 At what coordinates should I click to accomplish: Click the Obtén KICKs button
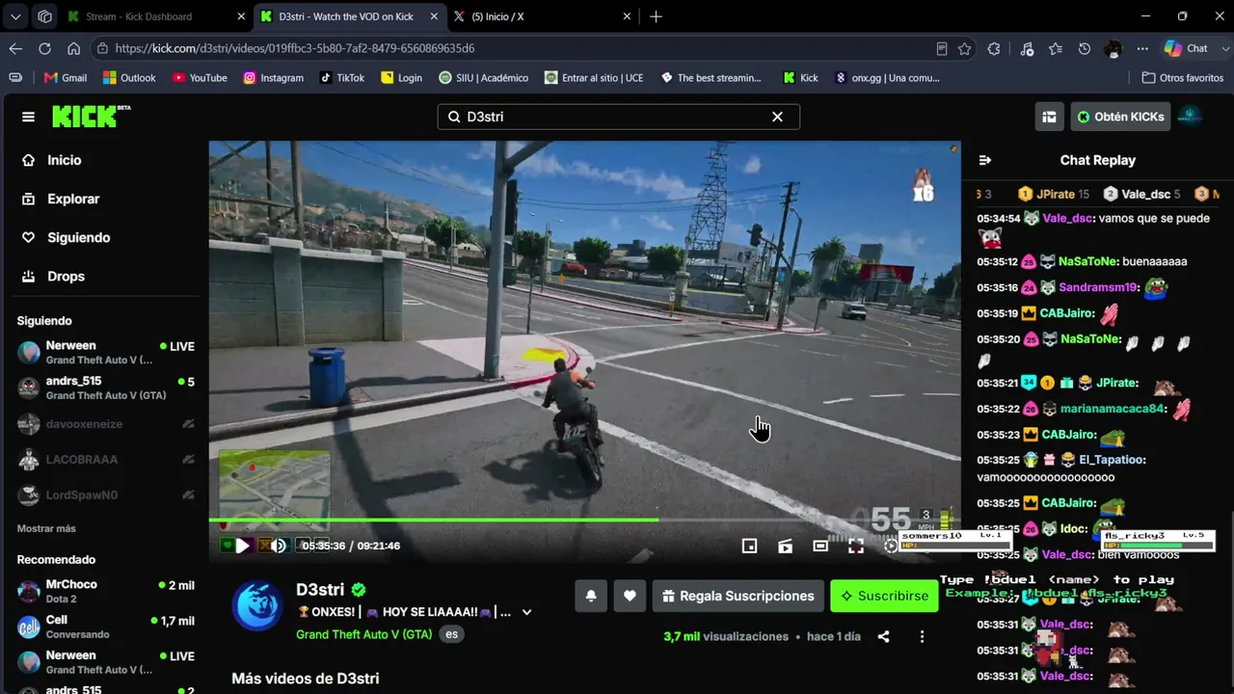1120,117
